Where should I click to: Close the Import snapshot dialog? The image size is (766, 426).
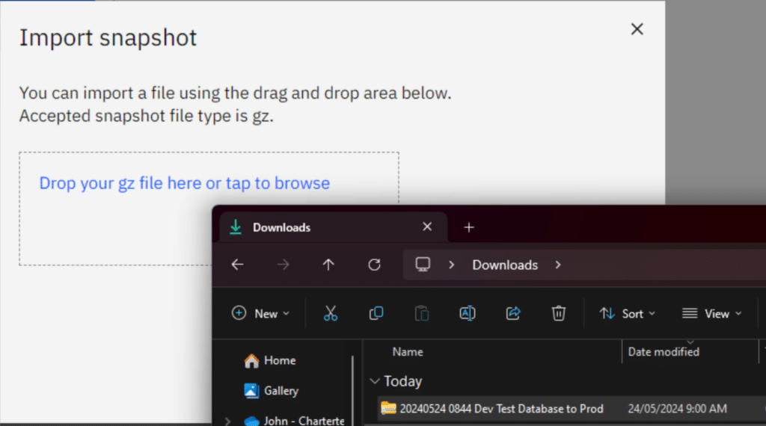point(637,29)
